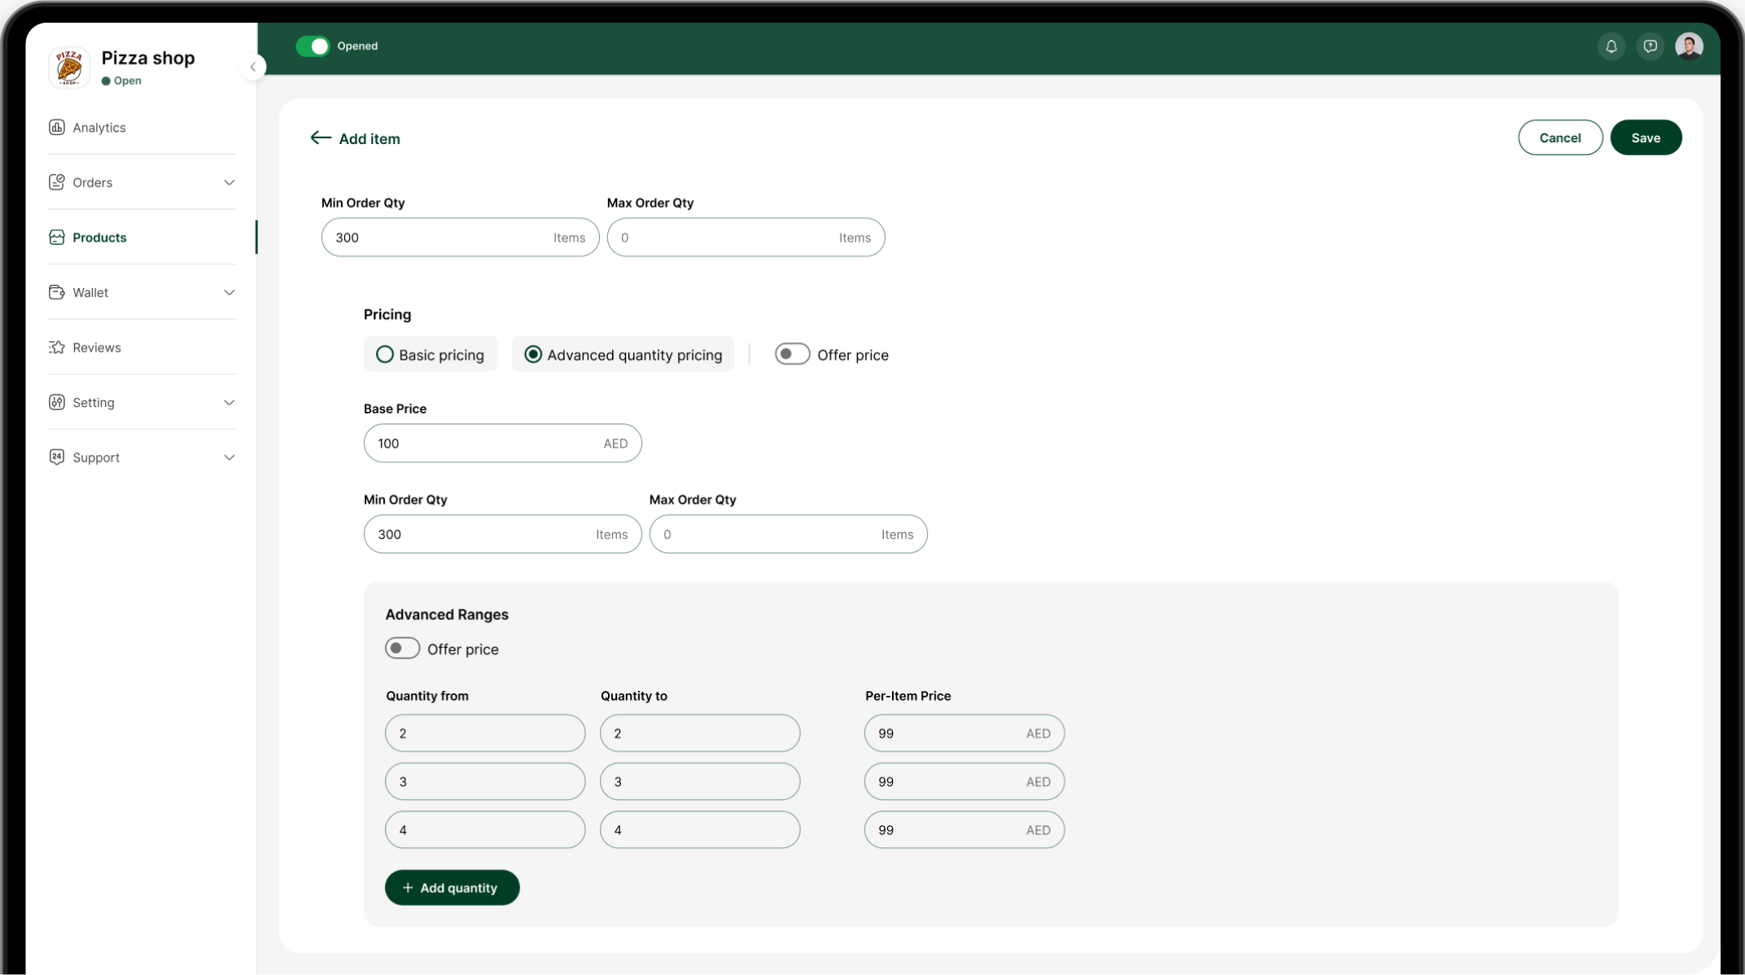Click the Base Price input field

pyautogui.click(x=501, y=443)
